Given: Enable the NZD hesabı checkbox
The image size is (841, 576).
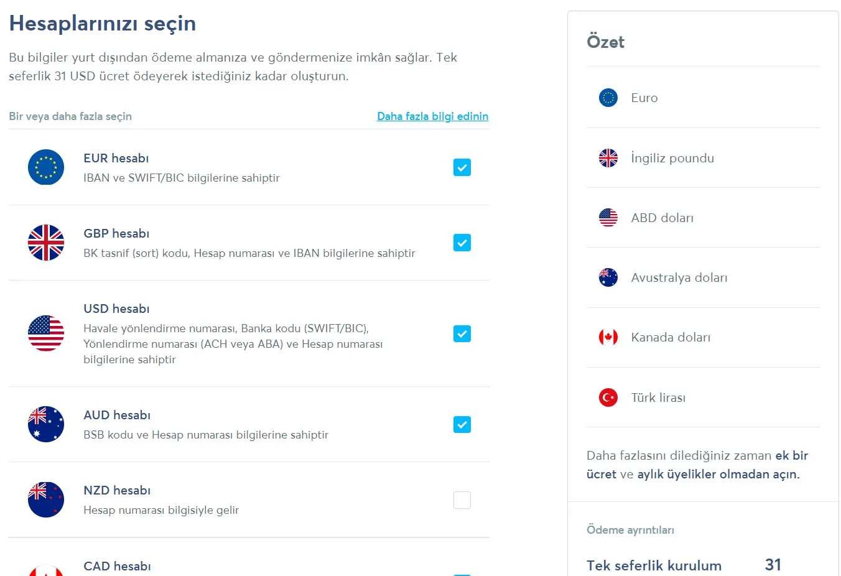Looking at the screenshot, I should coord(462,500).
